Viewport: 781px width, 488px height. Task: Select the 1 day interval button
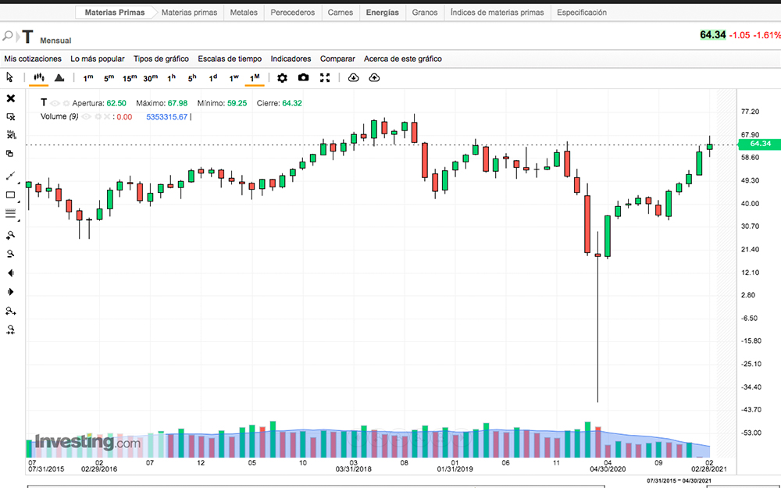[212, 78]
